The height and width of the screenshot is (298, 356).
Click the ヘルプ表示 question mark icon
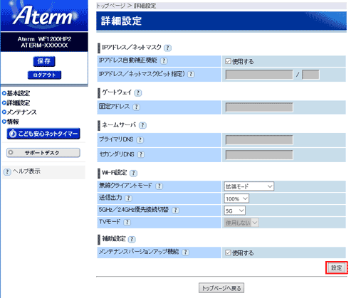pyautogui.click(x=7, y=171)
